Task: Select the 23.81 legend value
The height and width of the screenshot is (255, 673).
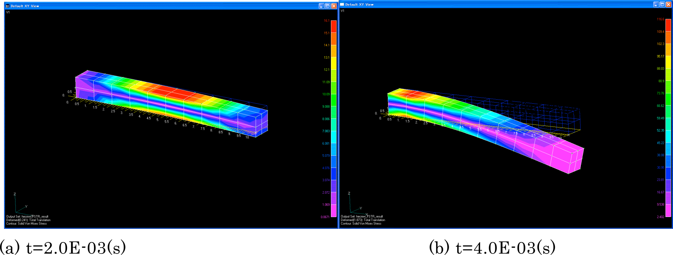Action: 660,180
